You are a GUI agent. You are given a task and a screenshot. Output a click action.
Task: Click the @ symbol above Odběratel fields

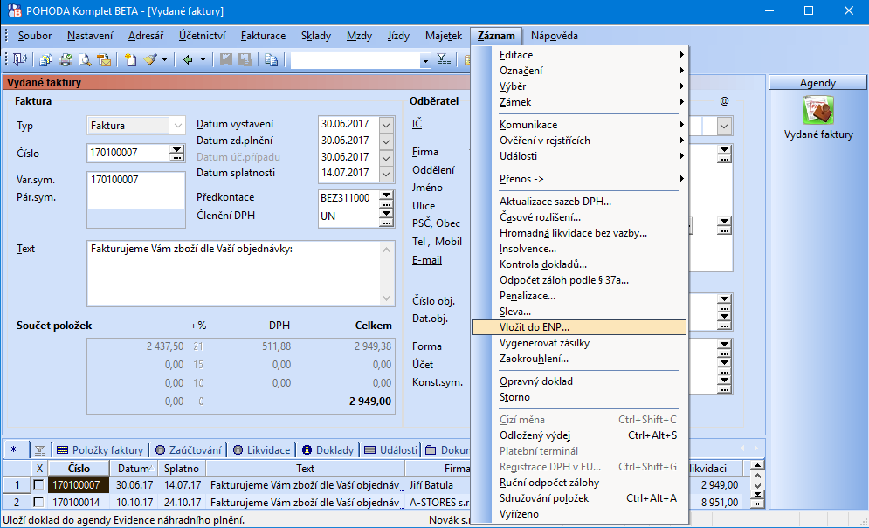[x=724, y=101]
